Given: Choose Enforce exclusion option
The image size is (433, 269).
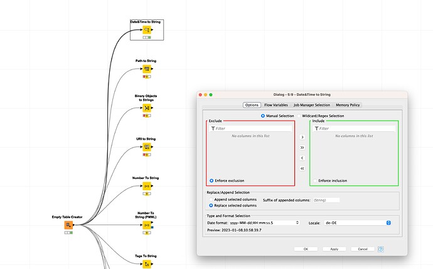Looking at the screenshot, I should coord(211,181).
